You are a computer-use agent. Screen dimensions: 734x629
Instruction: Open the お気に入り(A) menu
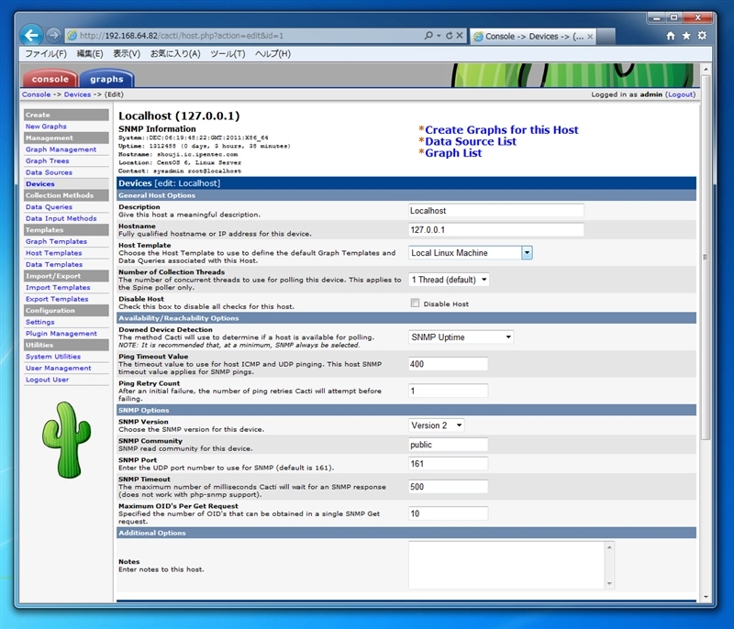click(x=175, y=54)
